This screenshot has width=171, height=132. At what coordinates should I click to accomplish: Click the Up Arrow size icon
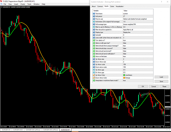(x=94, y=59)
